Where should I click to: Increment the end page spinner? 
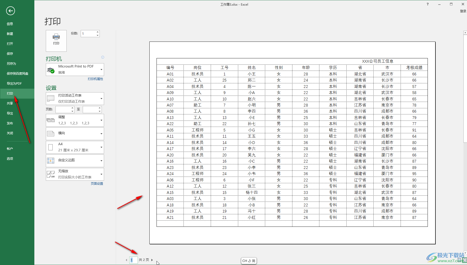(x=100, y=108)
